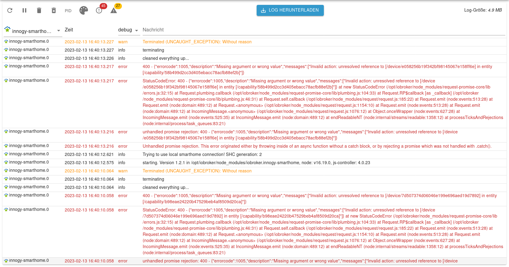Select the StatusCodeError message at 16:40:10.058
Screen dimensions: 509x267
(x=323, y=231)
